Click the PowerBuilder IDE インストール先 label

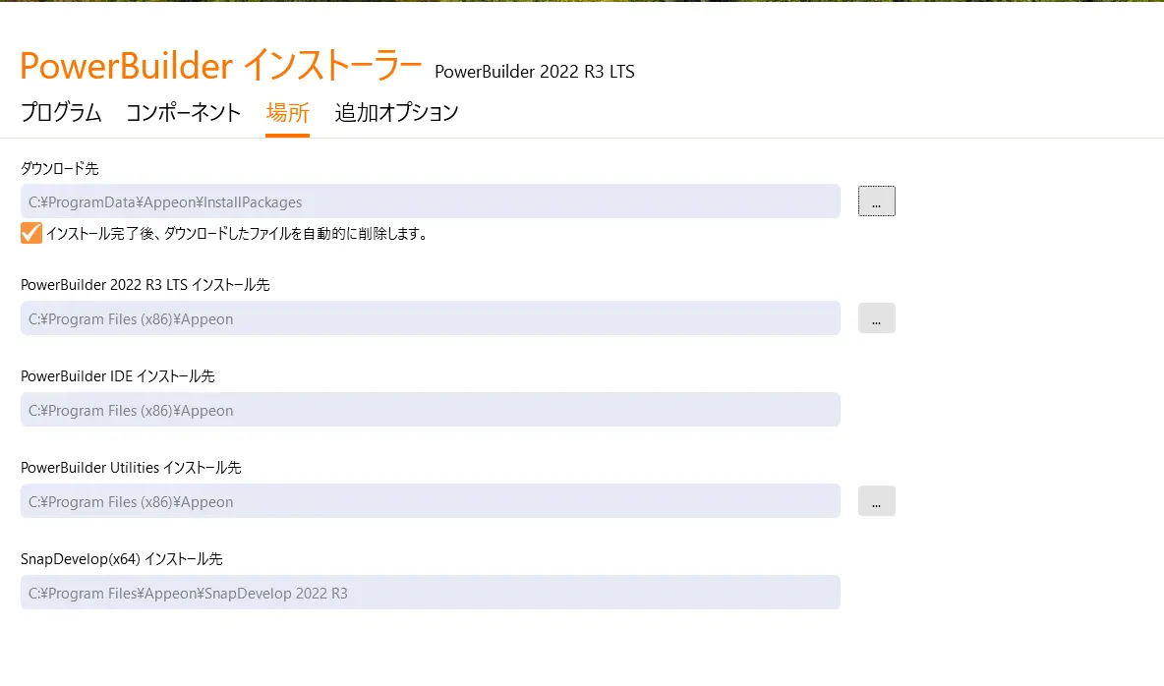point(117,376)
